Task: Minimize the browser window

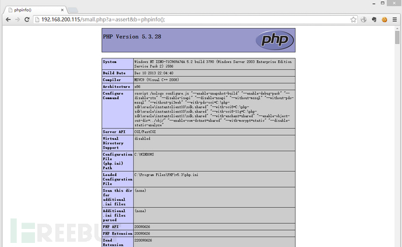Action: (x=374, y=3)
